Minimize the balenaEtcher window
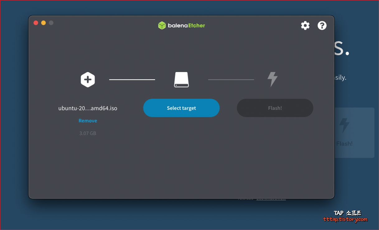Screen dimensions: 379x230 [44, 23]
